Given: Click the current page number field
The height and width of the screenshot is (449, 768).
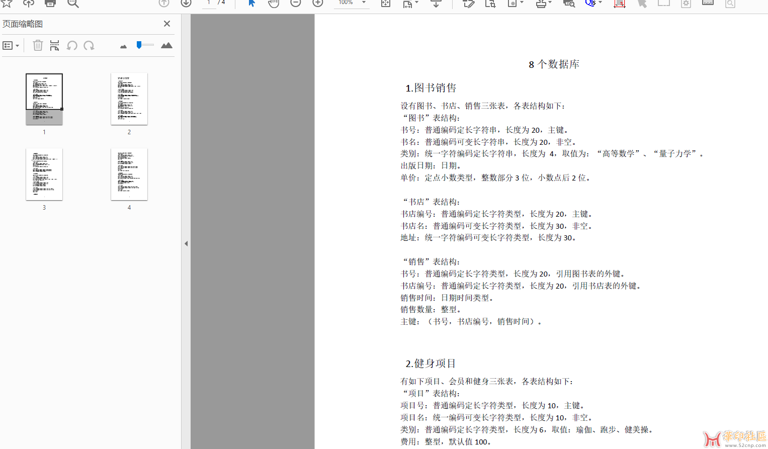Looking at the screenshot, I should coord(209,3).
